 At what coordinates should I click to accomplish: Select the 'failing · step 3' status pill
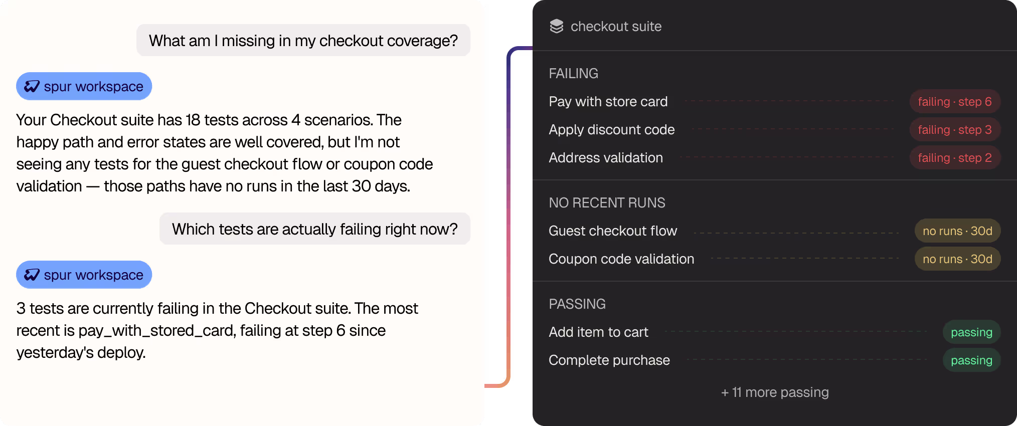pyautogui.click(x=955, y=129)
